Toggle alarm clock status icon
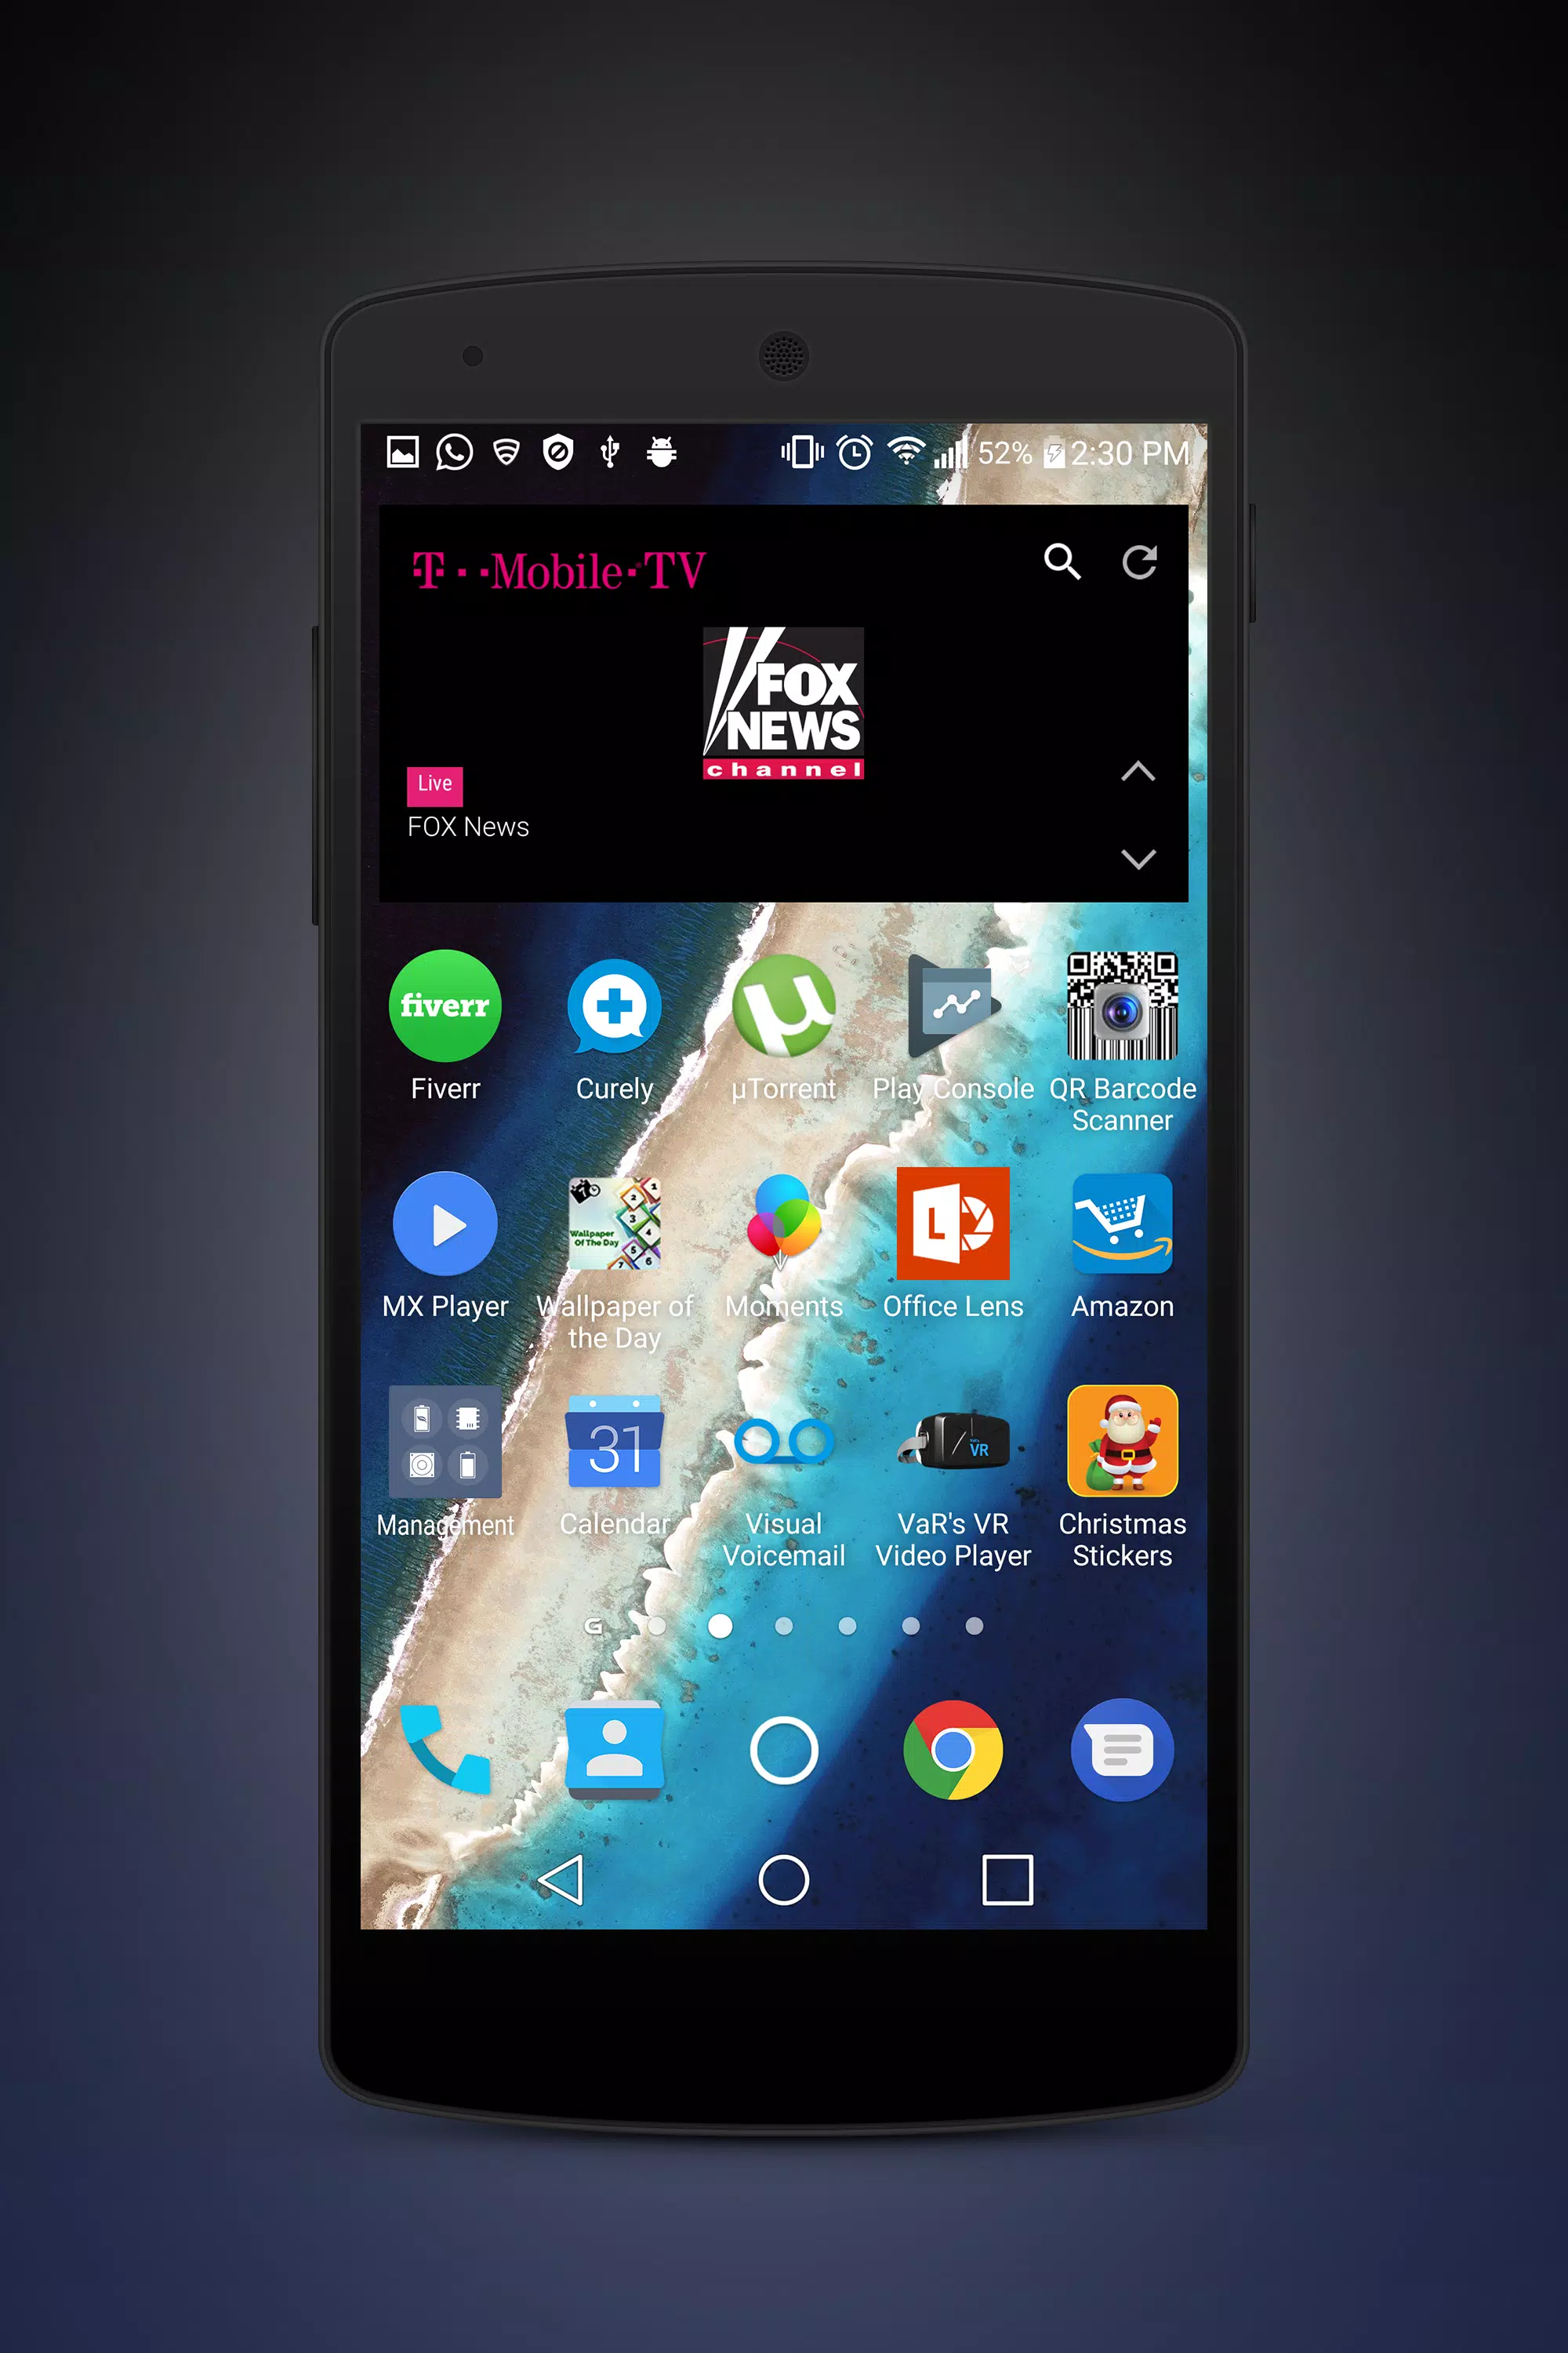 click(x=858, y=457)
